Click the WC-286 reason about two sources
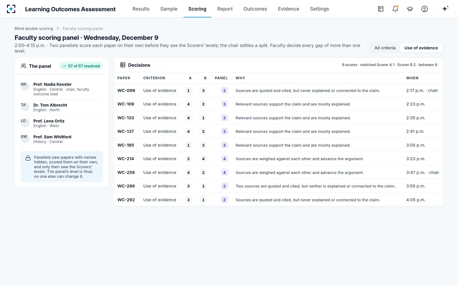This screenshot has width=458, height=286. (x=316, y=186)
